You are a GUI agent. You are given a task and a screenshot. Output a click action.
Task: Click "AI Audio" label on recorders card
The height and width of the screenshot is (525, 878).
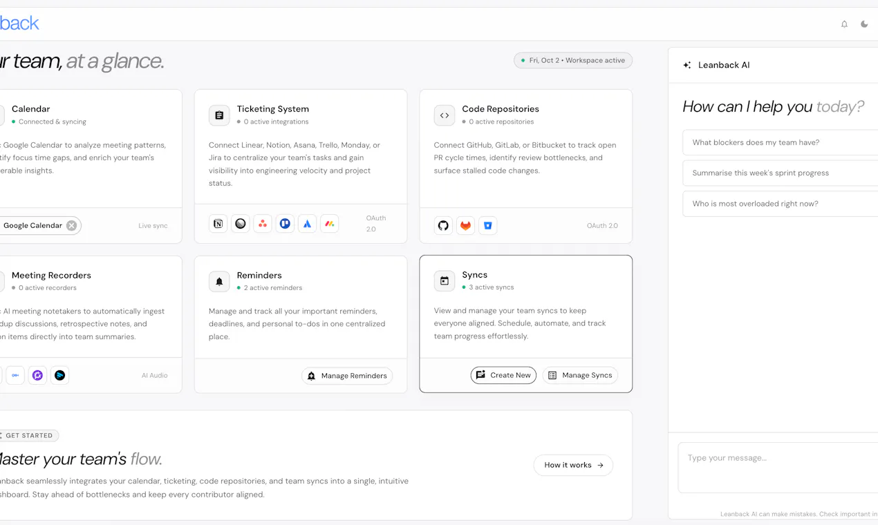[x=155, y=376]
